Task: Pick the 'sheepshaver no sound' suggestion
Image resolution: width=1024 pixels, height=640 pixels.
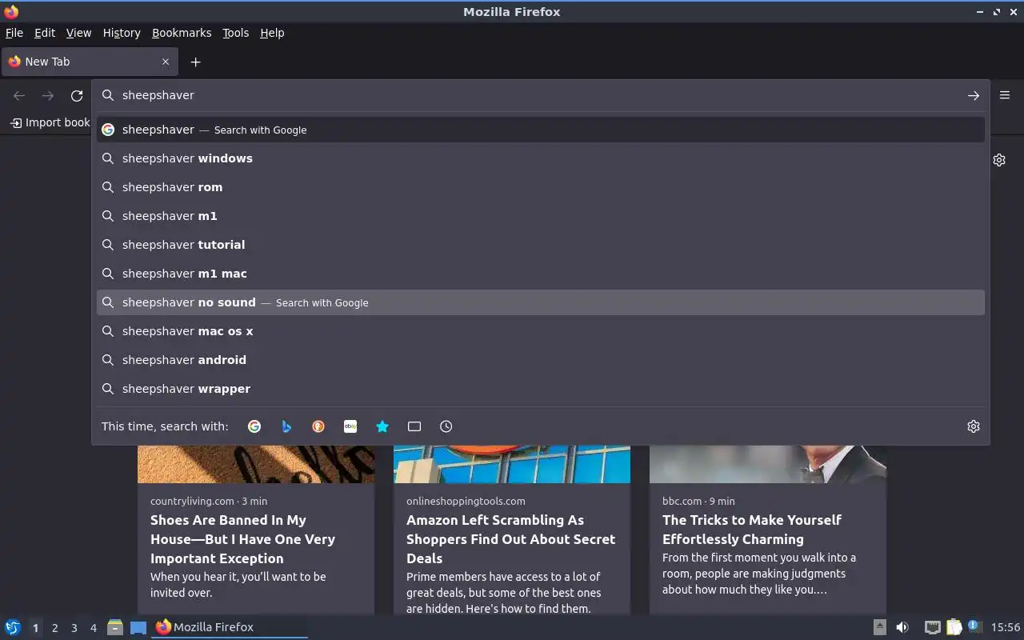Action: [541, 302]
